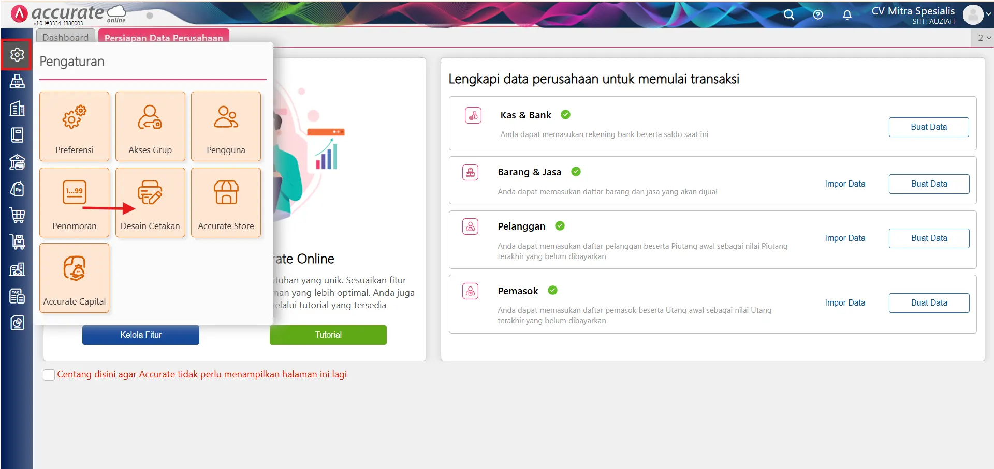Click the help question mark icon
Image resolution: width=994 pixels, height=469 pixels.
(x=818, y=15)
